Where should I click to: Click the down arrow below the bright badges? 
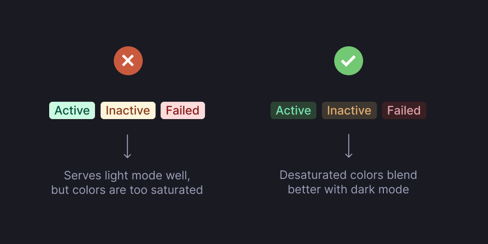click(127, 146)
